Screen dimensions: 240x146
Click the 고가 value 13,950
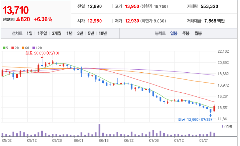pyautogui.click(x=132, y=6)
